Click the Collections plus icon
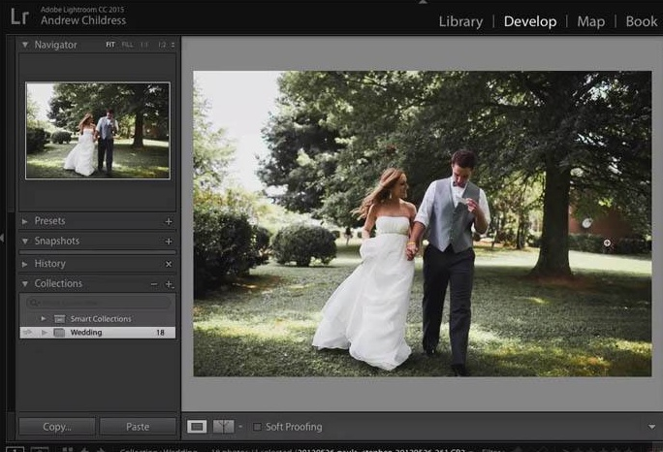This screenshot has width=663, height=452. (169, 284)
